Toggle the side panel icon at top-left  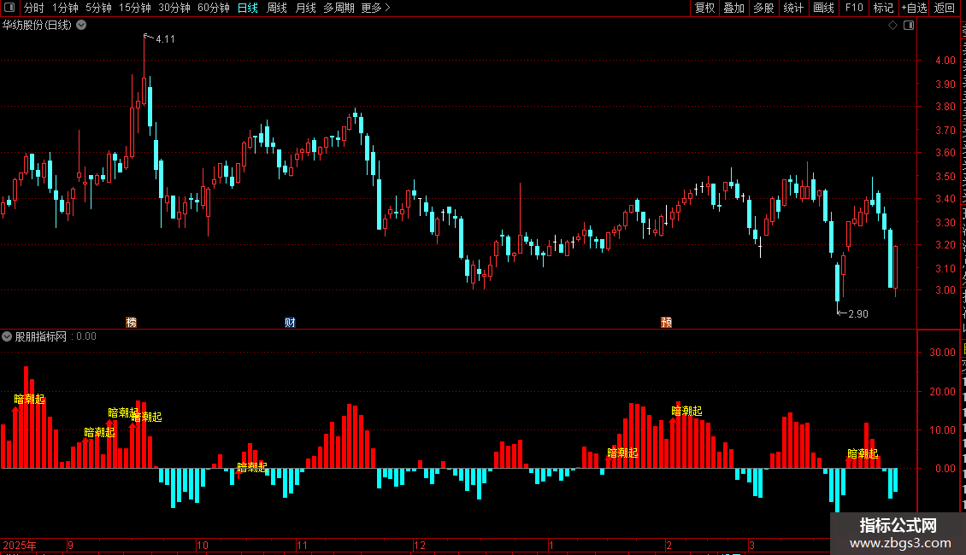coord(9,8)
